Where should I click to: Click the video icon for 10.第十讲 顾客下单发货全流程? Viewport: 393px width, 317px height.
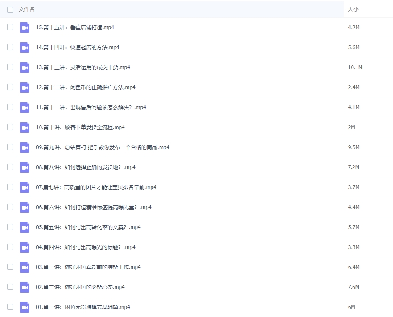[24, 127]
